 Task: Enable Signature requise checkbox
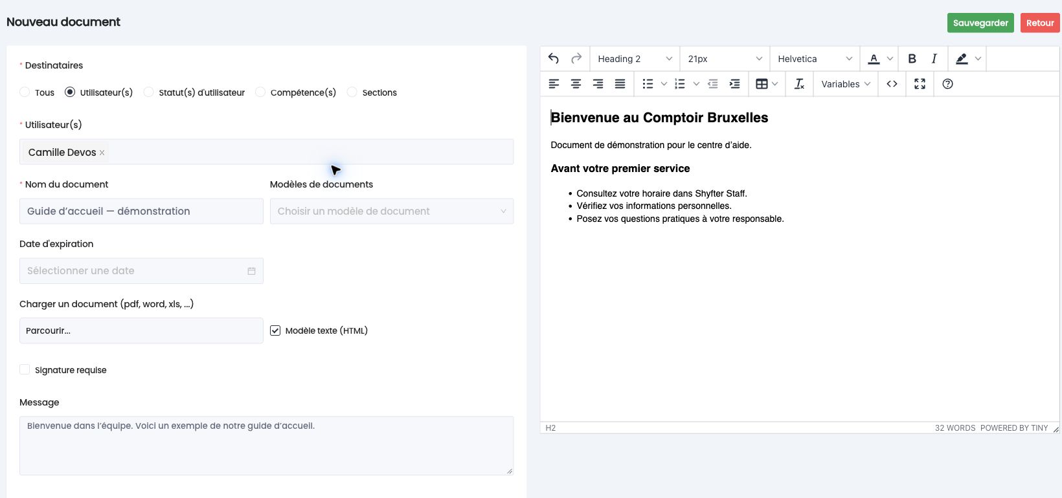click(x=25, y=369)
